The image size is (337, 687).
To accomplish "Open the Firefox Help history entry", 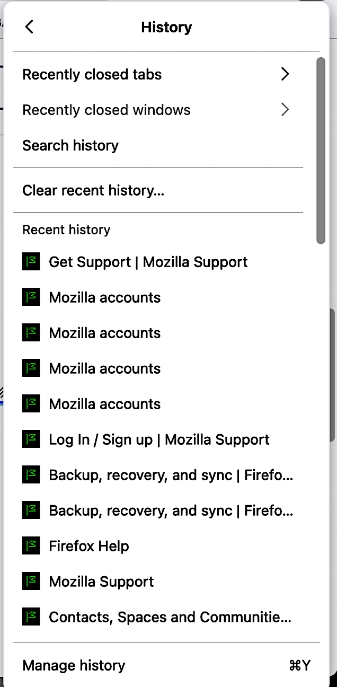I will (158, 546).
